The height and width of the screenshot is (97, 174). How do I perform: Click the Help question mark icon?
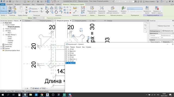(161, 1)
